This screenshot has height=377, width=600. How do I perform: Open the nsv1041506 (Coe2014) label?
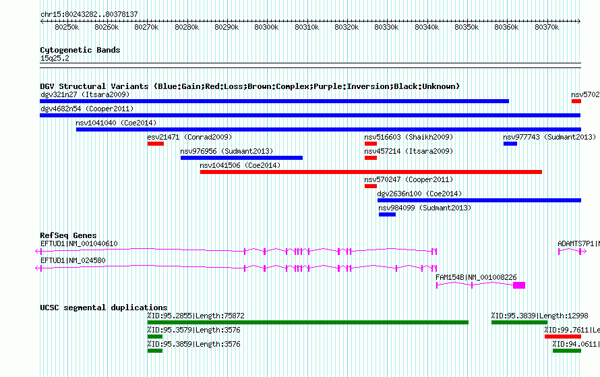pos(240,165)
